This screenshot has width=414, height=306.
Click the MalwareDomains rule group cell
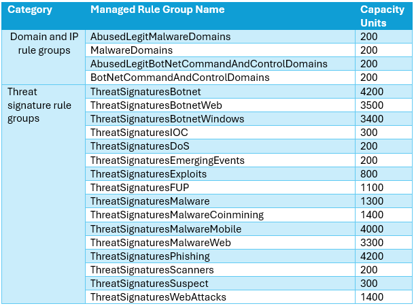point(131,50)
